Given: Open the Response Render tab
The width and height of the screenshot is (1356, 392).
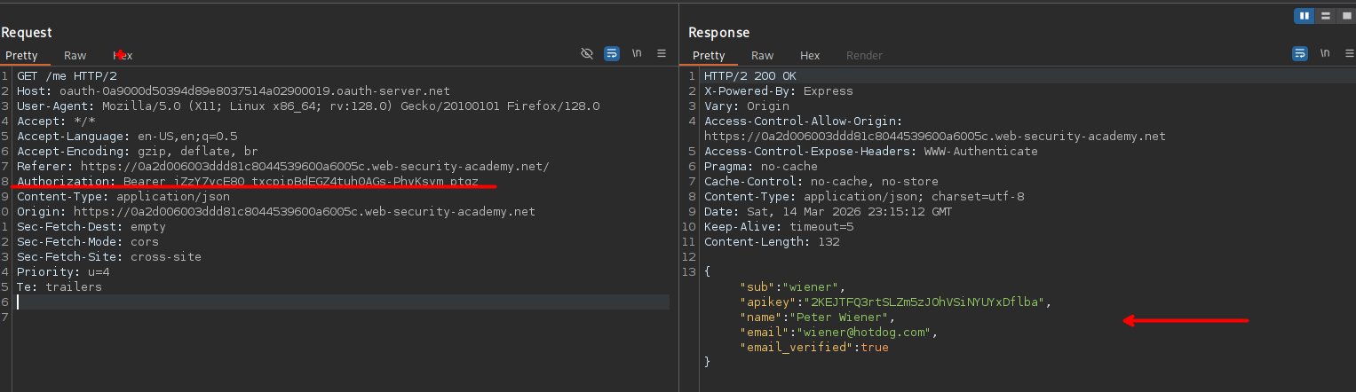Looking at the screenshot, I should pyautogui.click(x=864, y=55).
